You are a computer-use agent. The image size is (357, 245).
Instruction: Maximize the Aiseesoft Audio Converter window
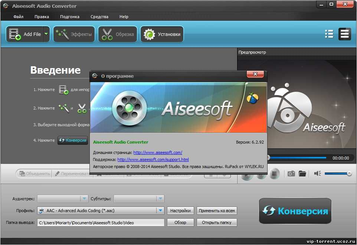tap(331, 4)
